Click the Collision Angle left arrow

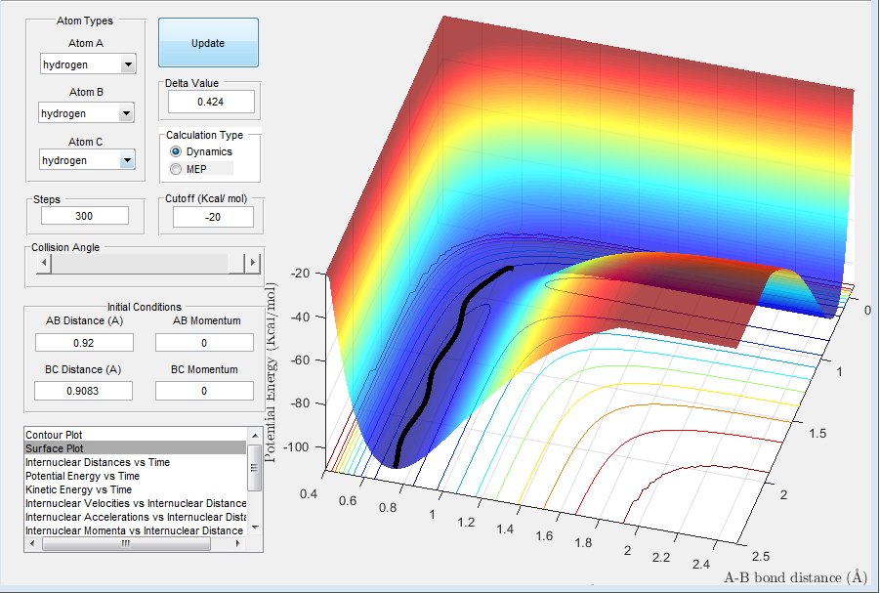(x=44, y=262)
